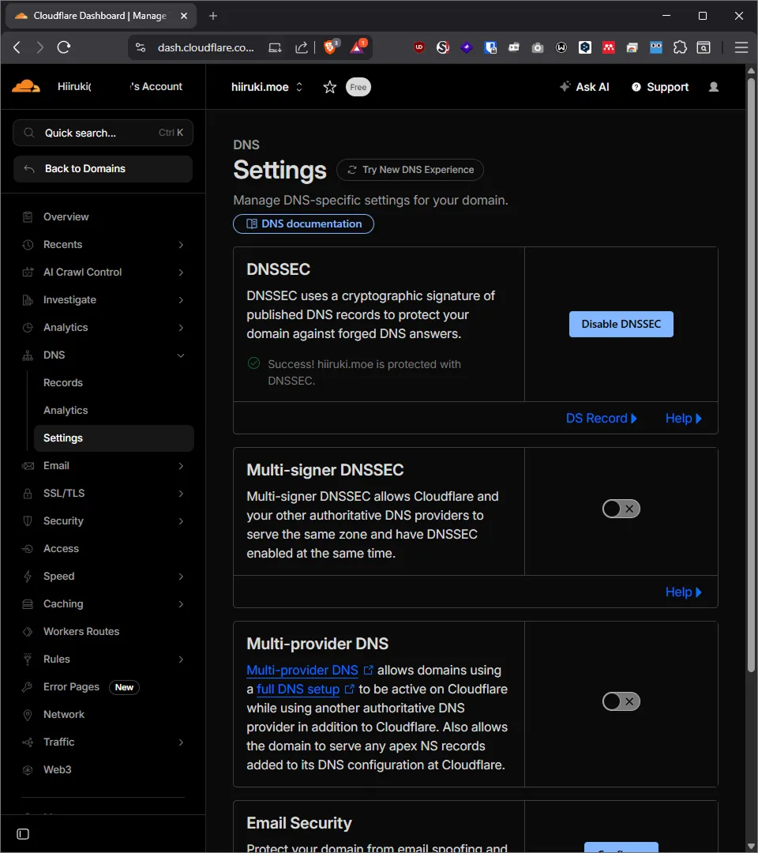Expand the Rules sidebar section
The height and width of the screenshot is (853, 758).
[x=181, y=659]
